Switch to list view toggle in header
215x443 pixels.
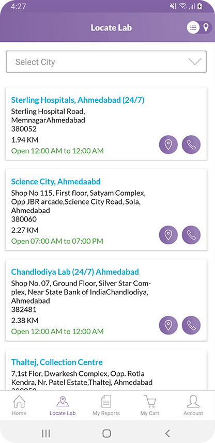tap(193, 27)
